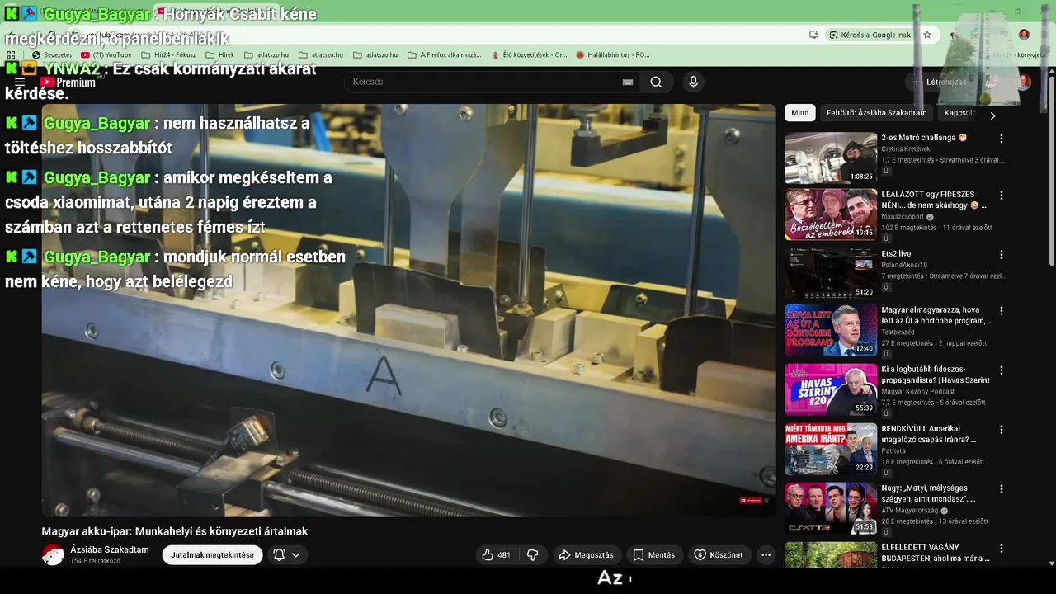Open the ATV Magyarország video thumbnail
This screenshot has width=1056, height=594.
tap(831, 508)
